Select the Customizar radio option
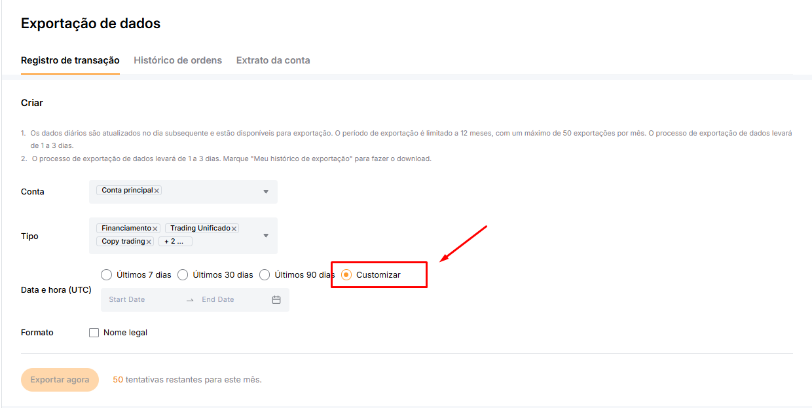The width and height of the screenshot is (812, 408). point(346,274)
